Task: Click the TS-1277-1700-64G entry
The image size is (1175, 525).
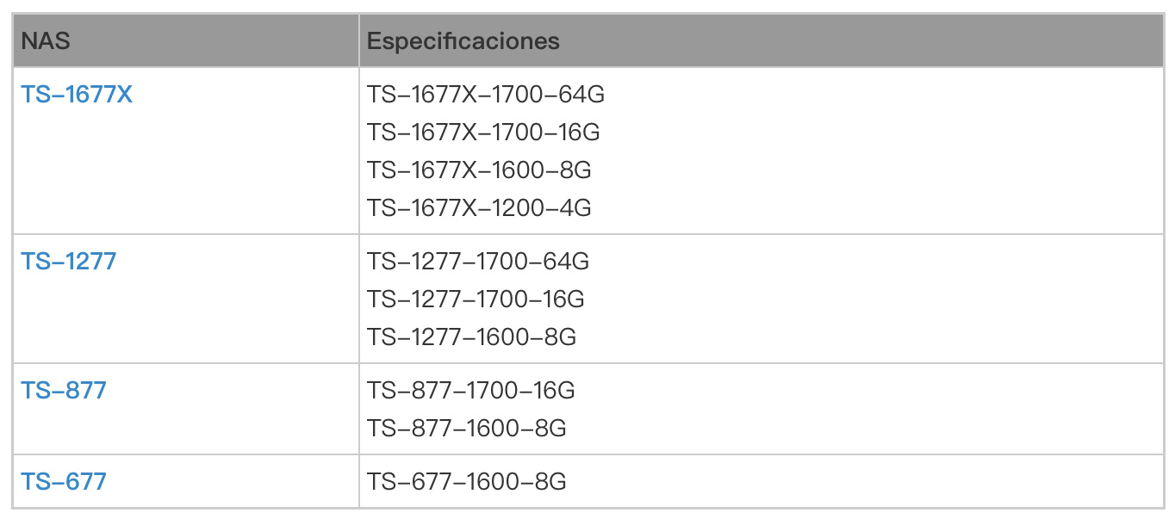Action: (x=478, y=261)
